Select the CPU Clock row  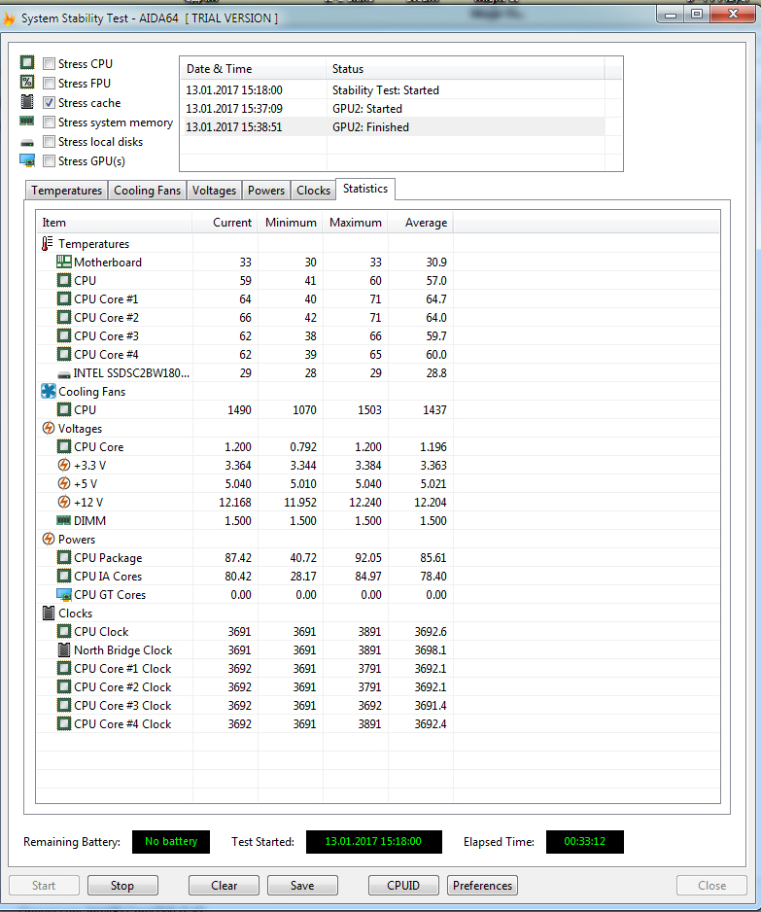point(378,632)
